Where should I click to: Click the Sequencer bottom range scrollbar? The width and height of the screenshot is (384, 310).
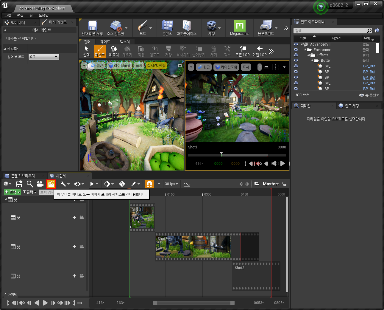point(194,303)
